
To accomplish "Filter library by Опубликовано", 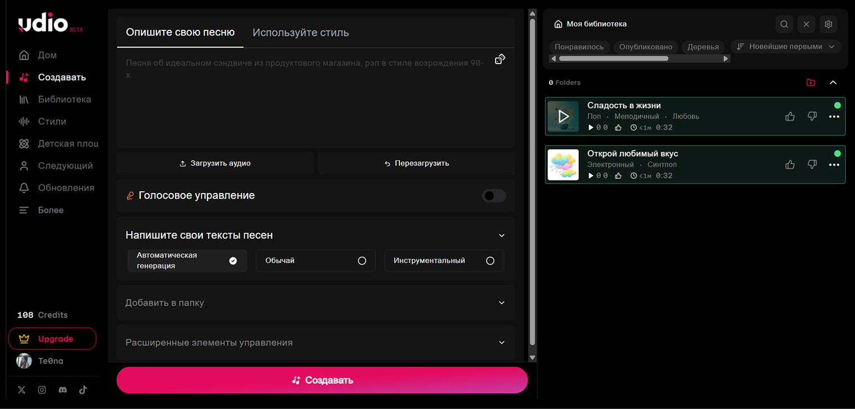I will (646, 47).
